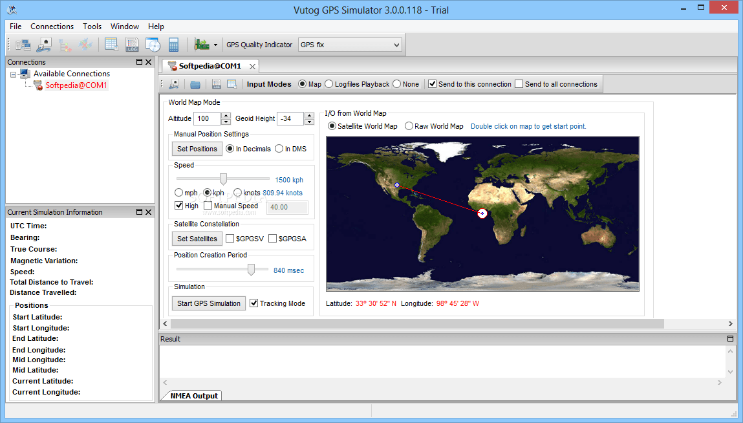The height and width of the screenshot is (423, 743).
Task: Open the dropdown beside the network adapter icon
Action: point(214,45)
